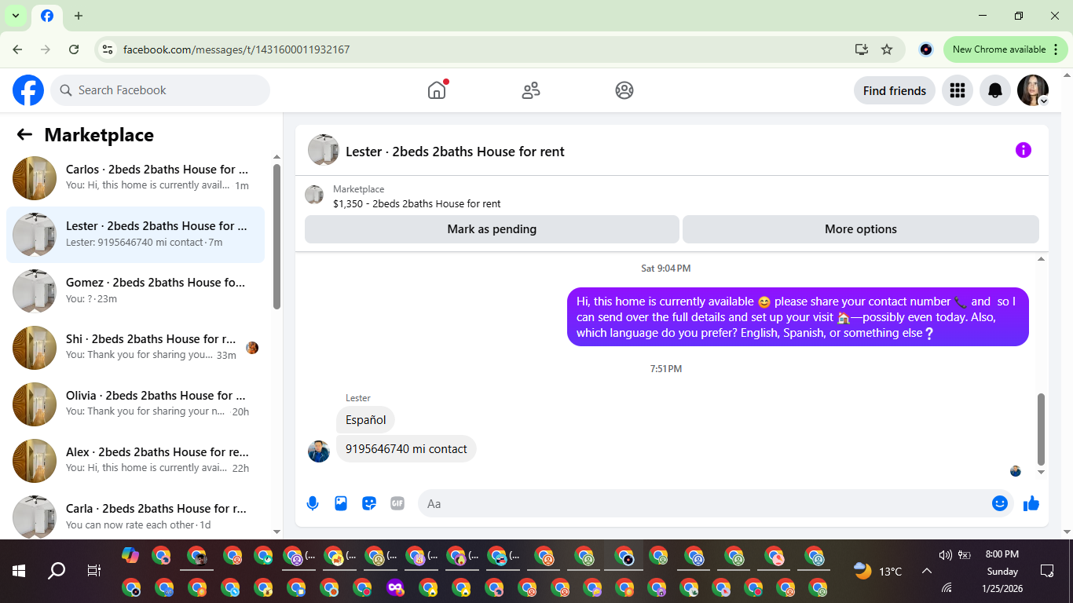Open the emoji picker smiley
The width and height of the screenshot is (1073, 603).
pyautogui.click(x=1000, y=503)
